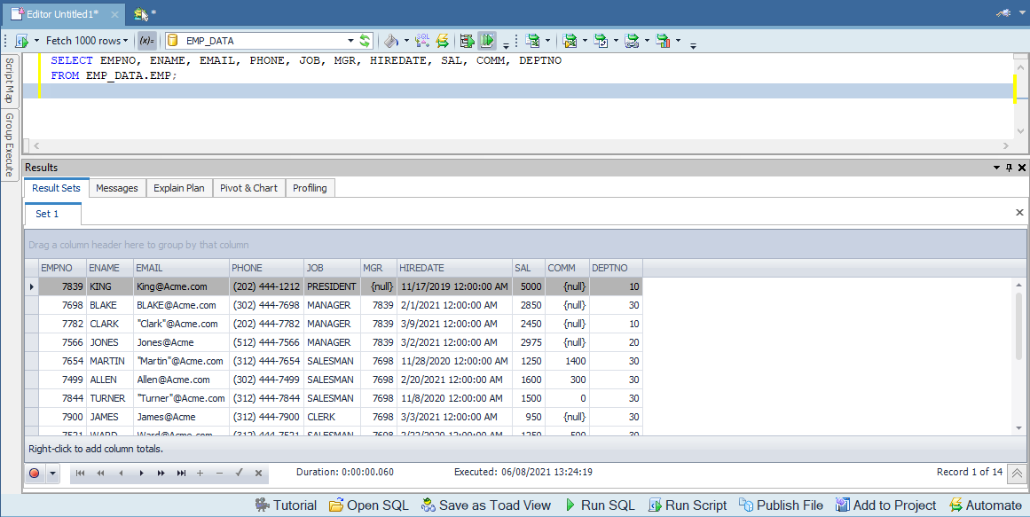
Task: Select the Editor Untitled1* tab
Action: tap(64, 14)
